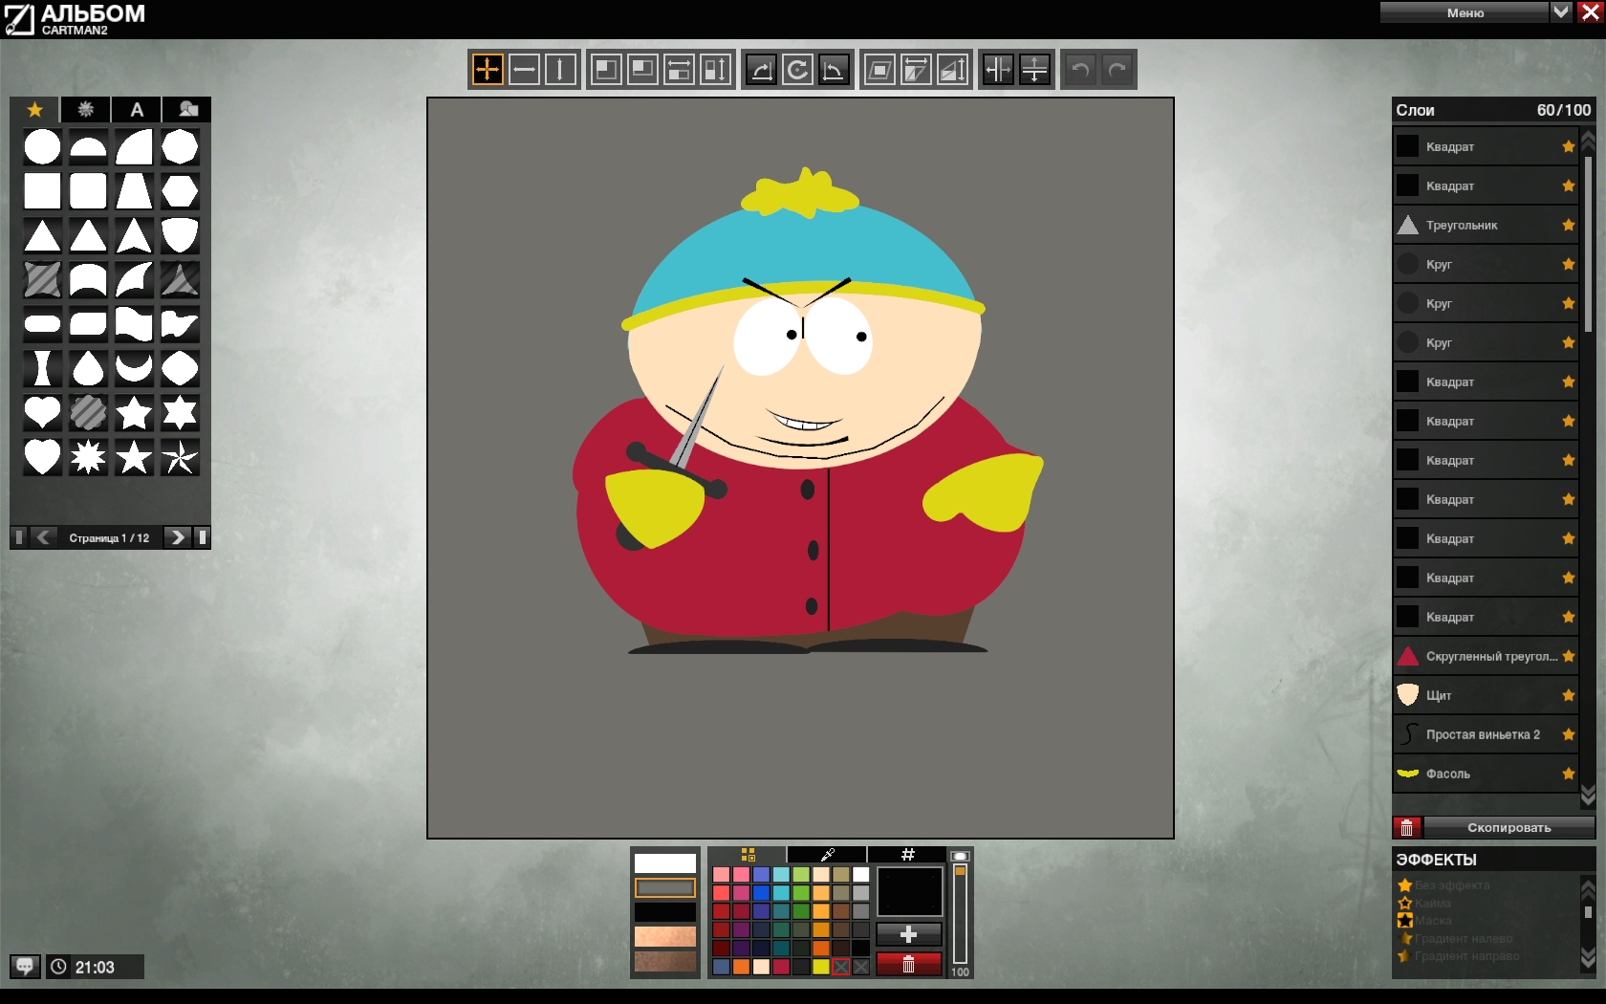The width and height of the screenshot is (1606, 1004).
Task: Pick the spiky starburst shape
Action: click(88, 457)
